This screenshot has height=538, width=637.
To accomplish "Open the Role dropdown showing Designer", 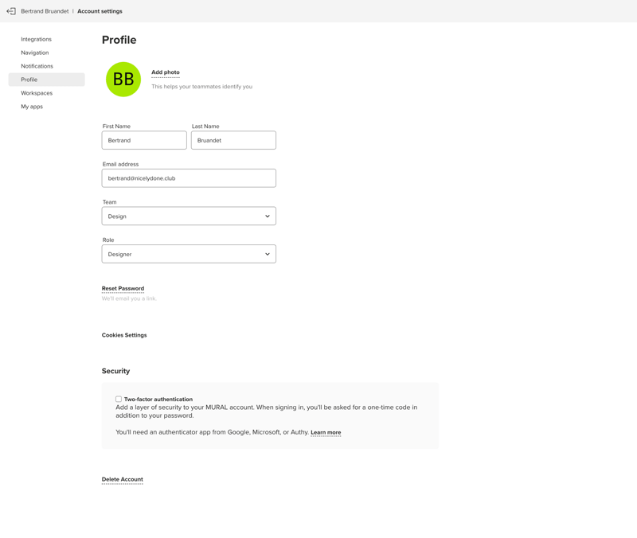I will pyautogui.click(x=189, y=253).
